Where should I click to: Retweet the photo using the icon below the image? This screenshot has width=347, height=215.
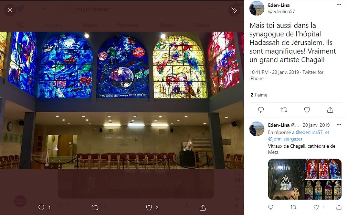[95, 207]
